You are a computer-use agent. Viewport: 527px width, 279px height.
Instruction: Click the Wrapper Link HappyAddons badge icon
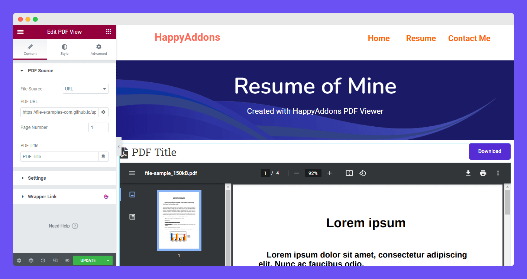tap(106, 197)
